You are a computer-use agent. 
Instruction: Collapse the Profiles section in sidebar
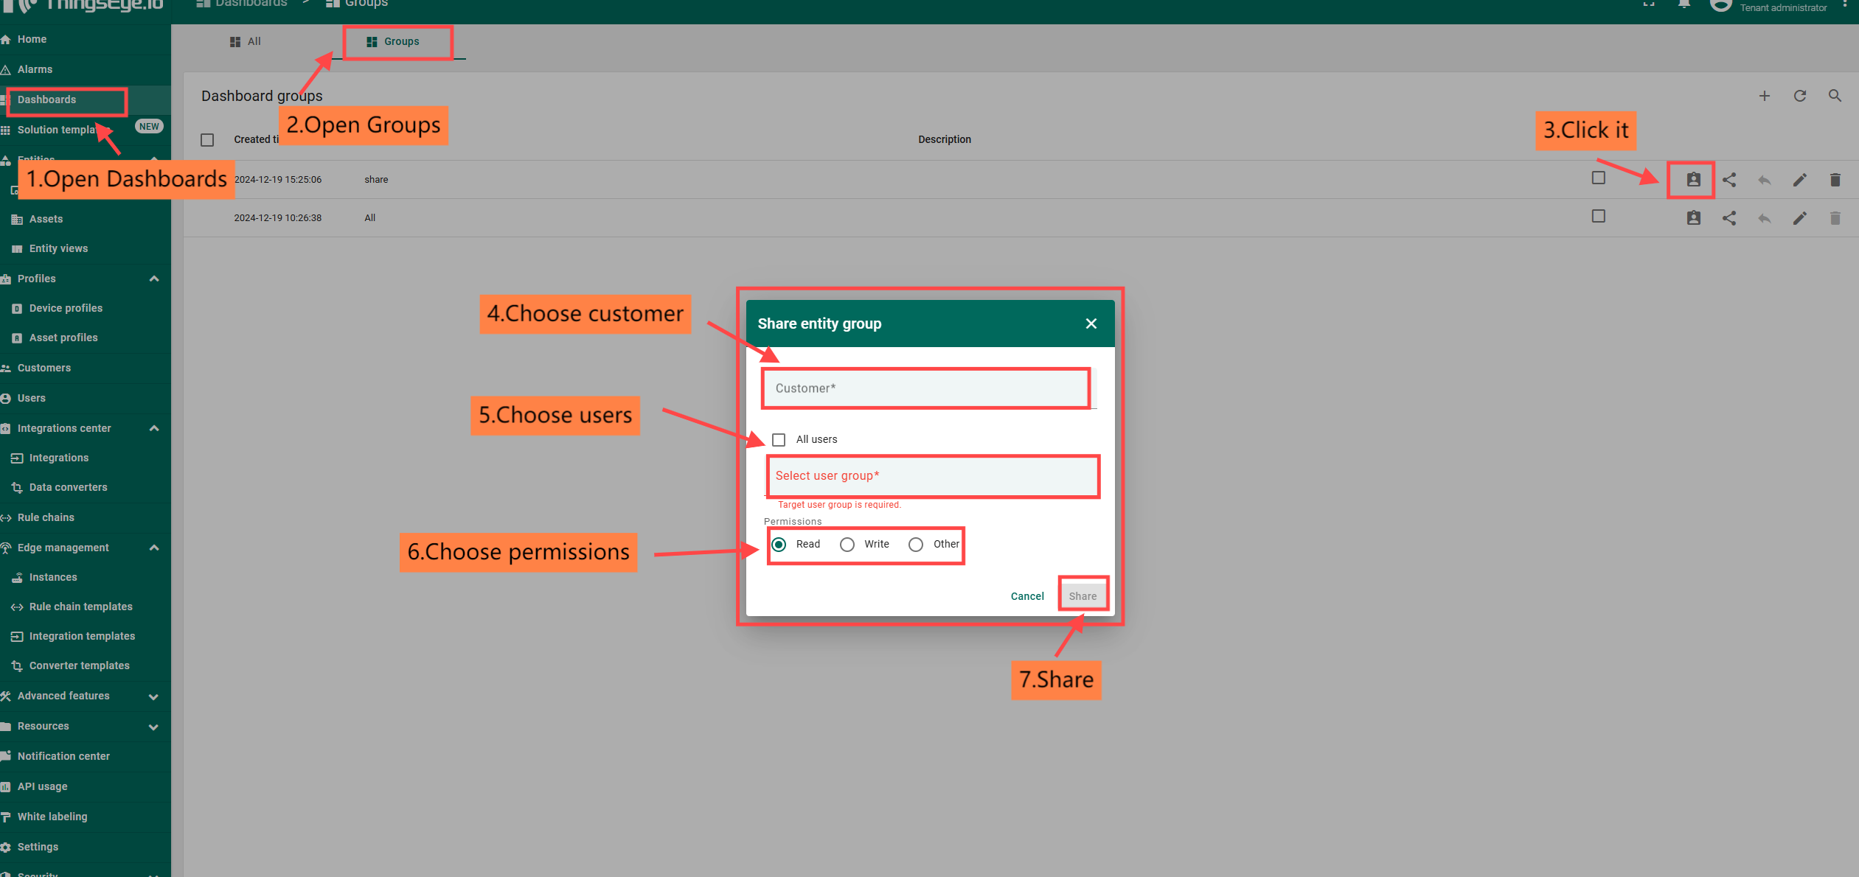(x=154, y=279)
